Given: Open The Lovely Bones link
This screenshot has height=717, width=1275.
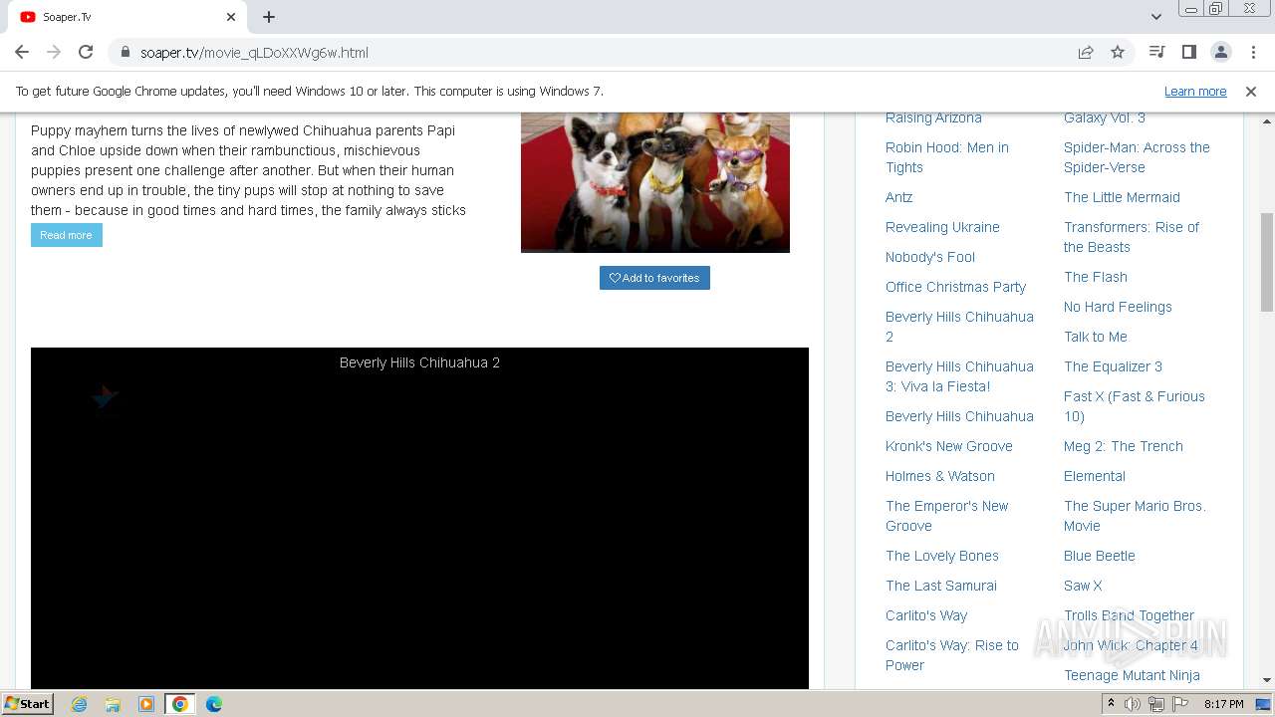Looking at the screenshot, I should [941, 556].
